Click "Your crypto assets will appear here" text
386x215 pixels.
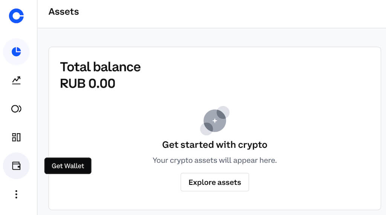click(x=214, y=160)
